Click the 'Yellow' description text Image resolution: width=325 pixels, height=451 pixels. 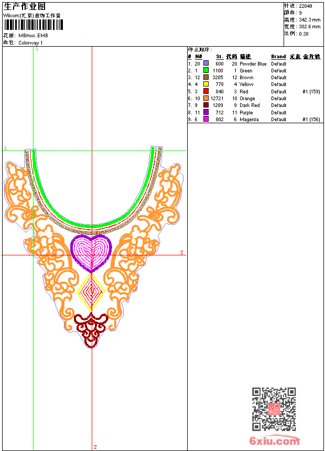[246, 84]
